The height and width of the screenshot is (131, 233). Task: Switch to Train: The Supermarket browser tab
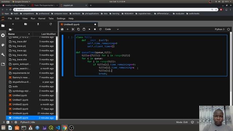pyautogui.click(x=44, y=5)
